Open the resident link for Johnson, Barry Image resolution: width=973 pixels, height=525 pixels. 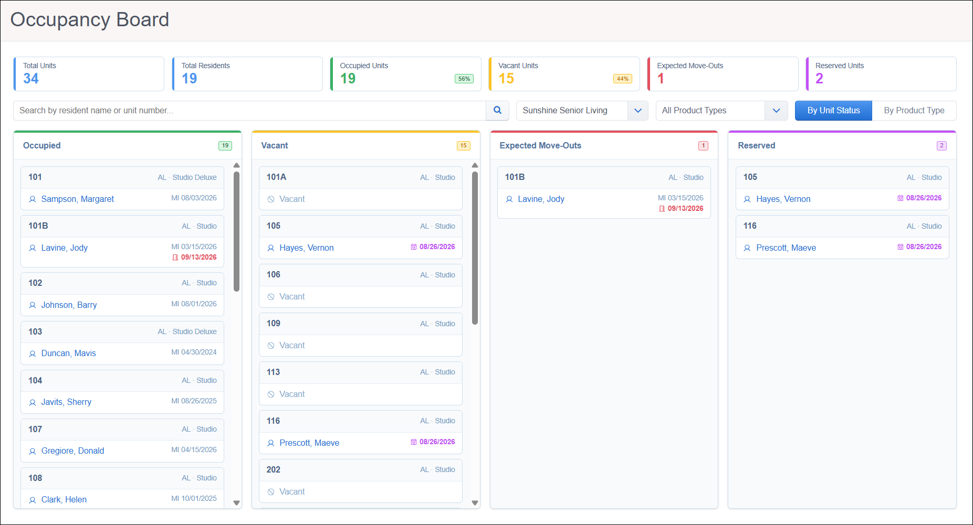click(69, 305)
